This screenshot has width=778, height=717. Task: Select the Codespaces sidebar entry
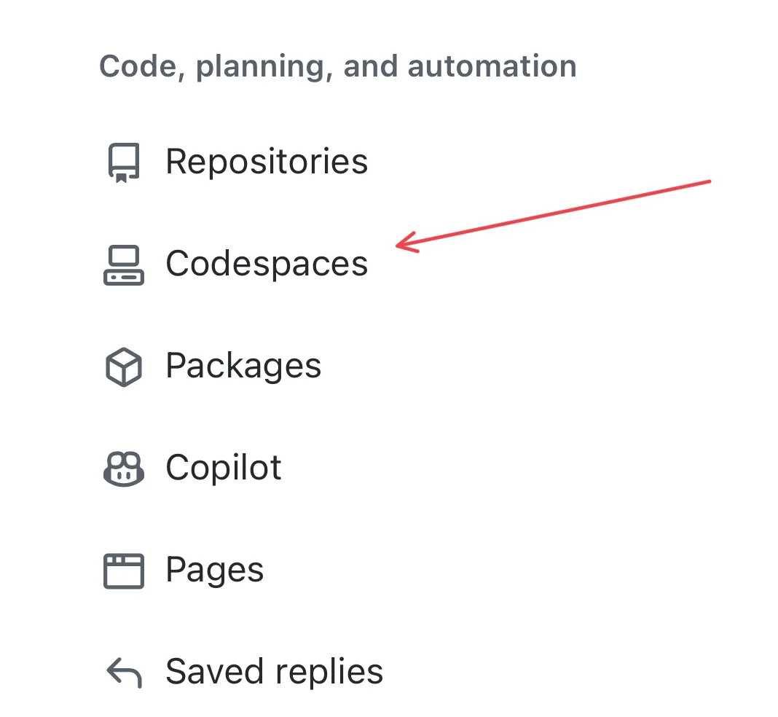267,264
